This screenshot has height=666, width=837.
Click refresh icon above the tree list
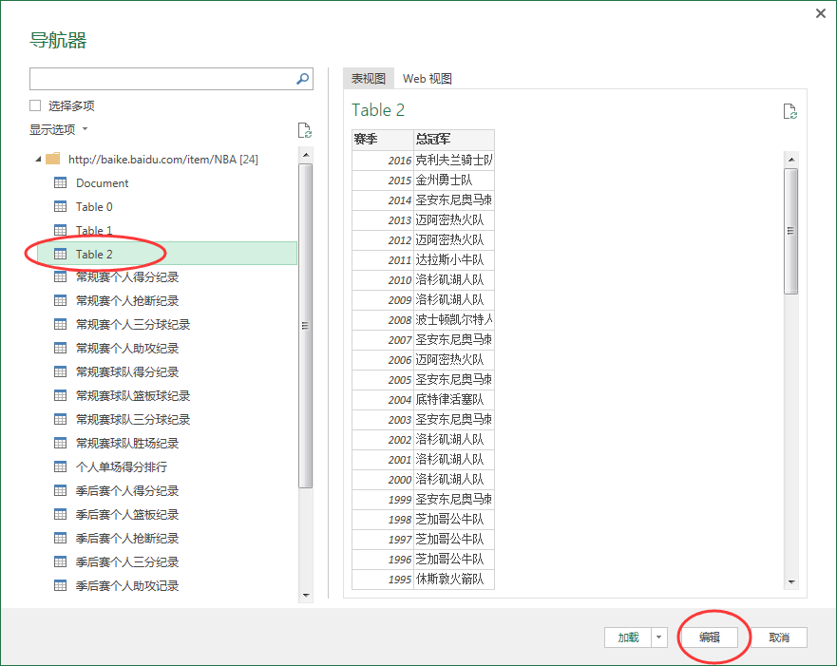(304, 130)
